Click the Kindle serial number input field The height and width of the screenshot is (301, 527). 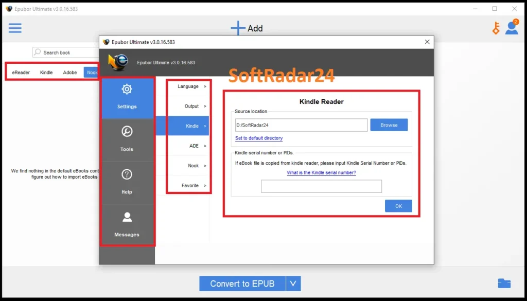[x=321, y=186]
